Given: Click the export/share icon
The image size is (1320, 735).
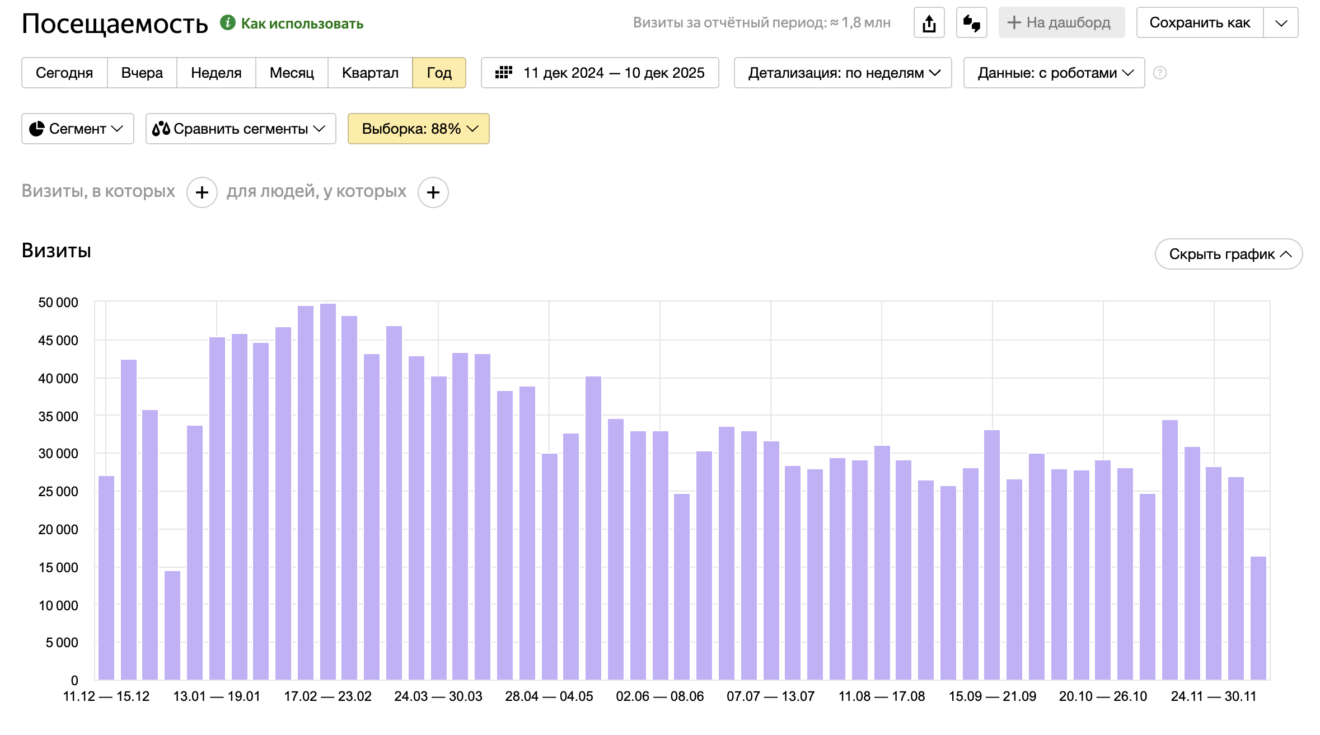Looking at the screenshot, I should (929, 23).
